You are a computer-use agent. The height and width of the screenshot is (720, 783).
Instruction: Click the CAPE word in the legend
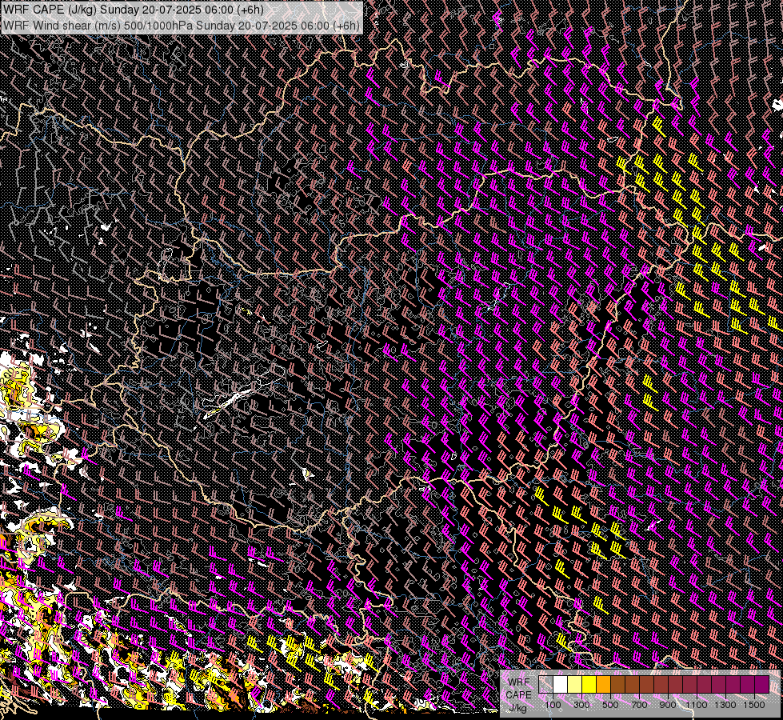click(518, 695)
